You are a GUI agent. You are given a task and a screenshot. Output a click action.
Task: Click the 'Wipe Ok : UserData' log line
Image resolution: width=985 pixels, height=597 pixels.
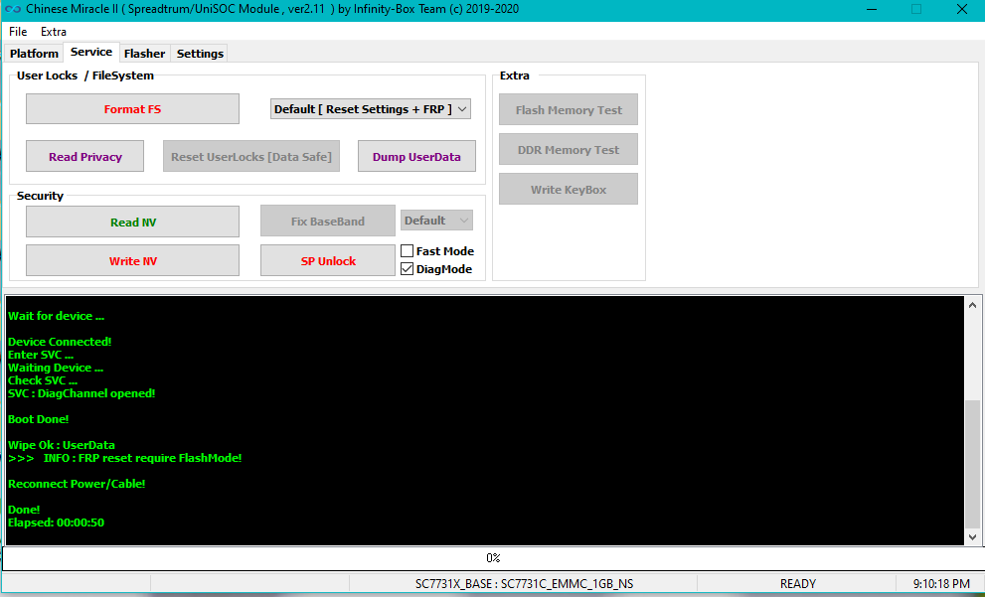(62, 445)
